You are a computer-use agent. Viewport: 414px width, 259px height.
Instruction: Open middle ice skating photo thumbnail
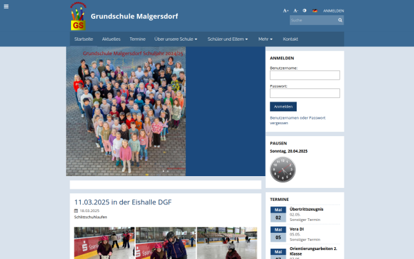(x=166, y=243)
